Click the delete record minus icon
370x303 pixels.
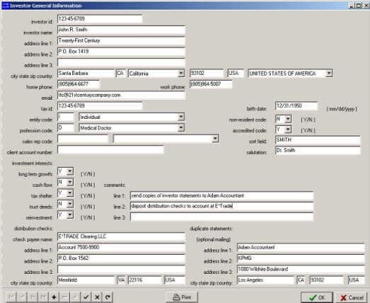[x=64, y=297]
